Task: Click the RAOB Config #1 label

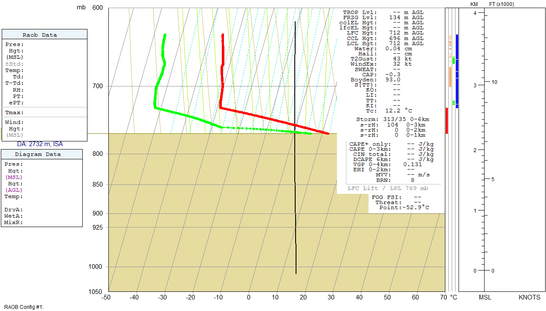Action: coord(24,307)
